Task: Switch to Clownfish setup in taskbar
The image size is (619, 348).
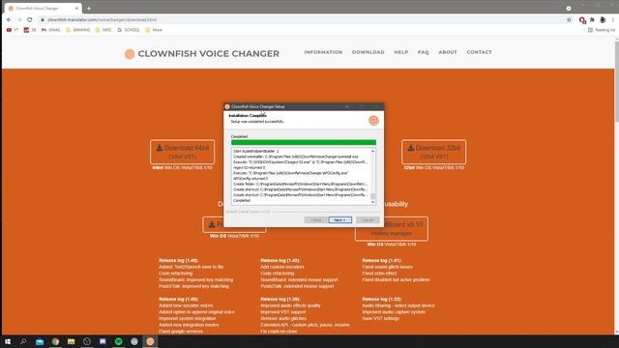Action: tap(150, 341)
